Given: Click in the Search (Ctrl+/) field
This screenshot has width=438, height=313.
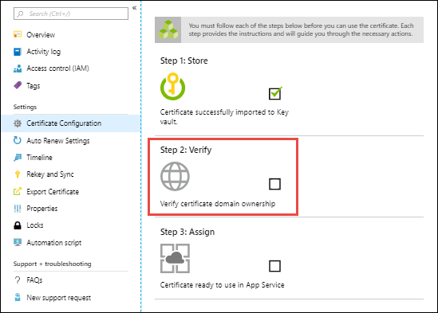Looking at the screenshot, I should [71, 14].
